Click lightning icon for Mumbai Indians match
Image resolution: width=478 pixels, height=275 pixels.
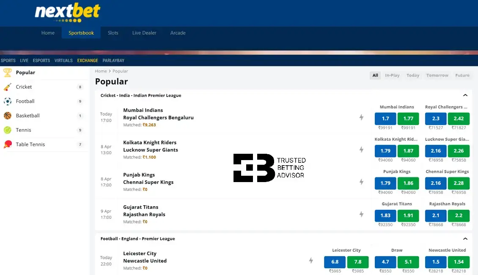coord(361,117)
